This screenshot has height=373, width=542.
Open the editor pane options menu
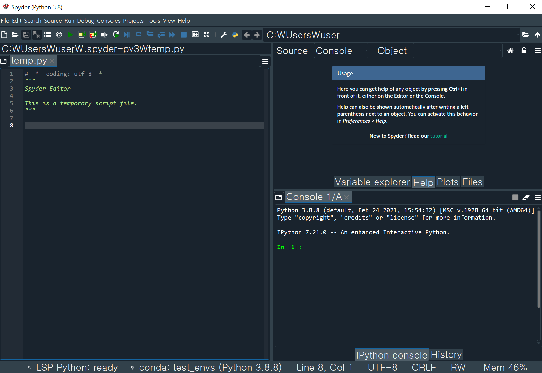pos(265,61)
